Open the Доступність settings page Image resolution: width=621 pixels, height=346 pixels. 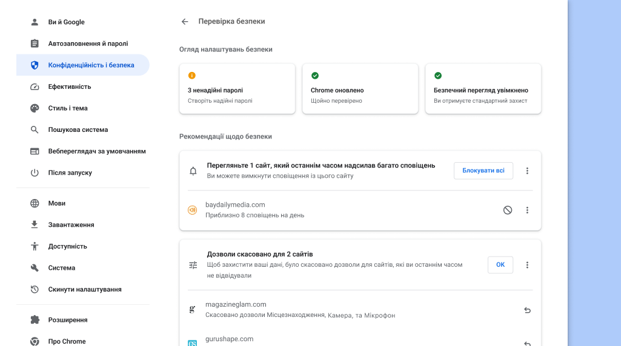pyautogui.click(x=83, y=246)
